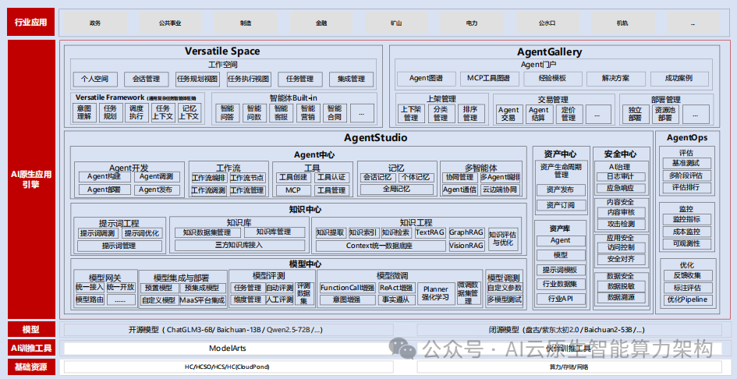737x379 pixels.
Task: Click the GraphRAG box
Action: click(x=466, y=232)
